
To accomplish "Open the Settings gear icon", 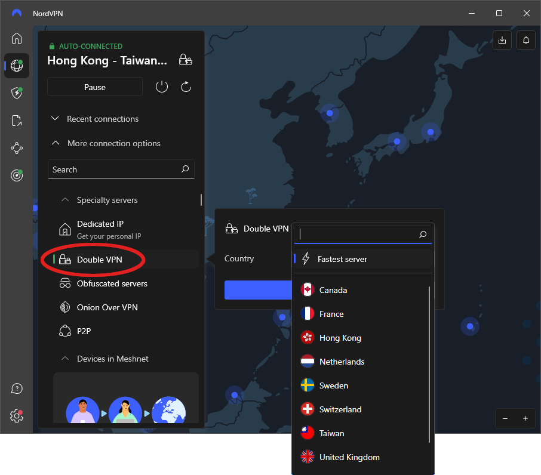I will click(17, 416).
